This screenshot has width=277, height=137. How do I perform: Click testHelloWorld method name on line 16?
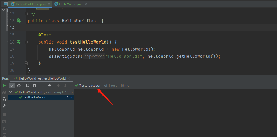(88, 42)
